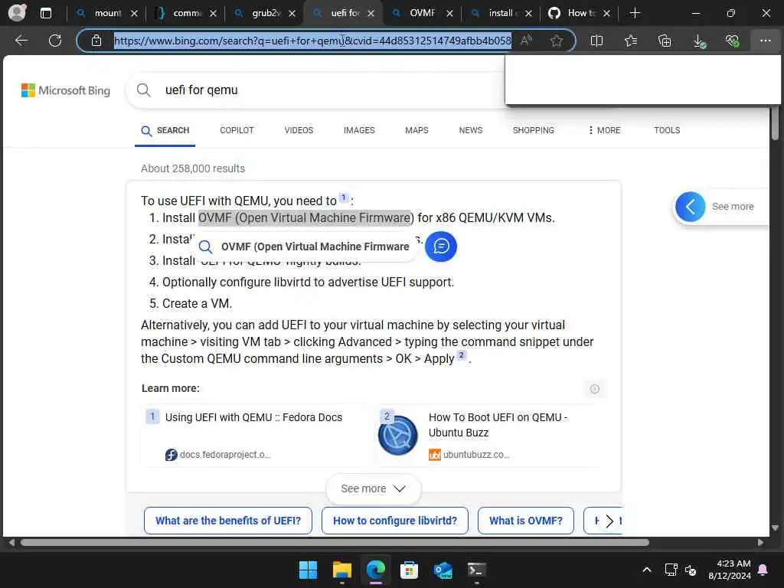The width and height of the screenshot is (784, 588).
Task: Click the feedback info icon next to Learn more
Action: 594,388
